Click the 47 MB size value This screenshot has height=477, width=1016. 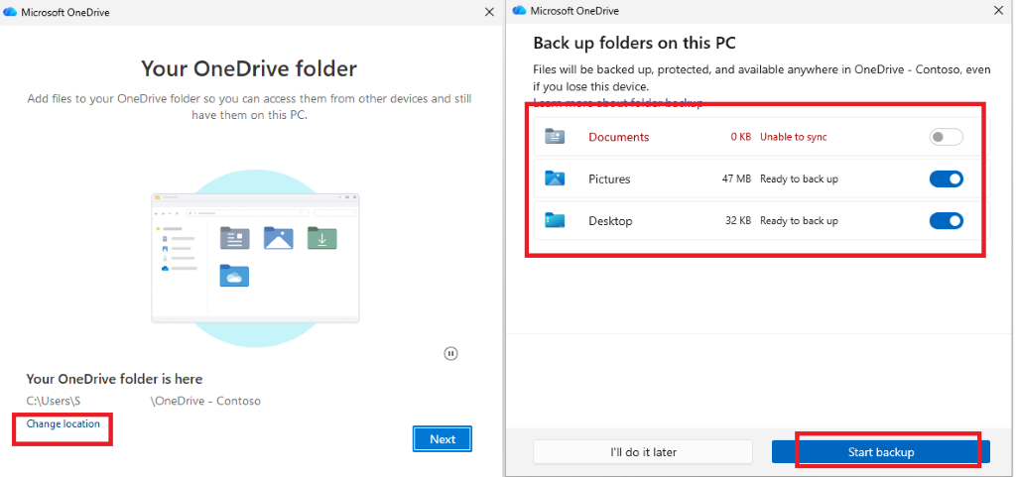point(736,179)
